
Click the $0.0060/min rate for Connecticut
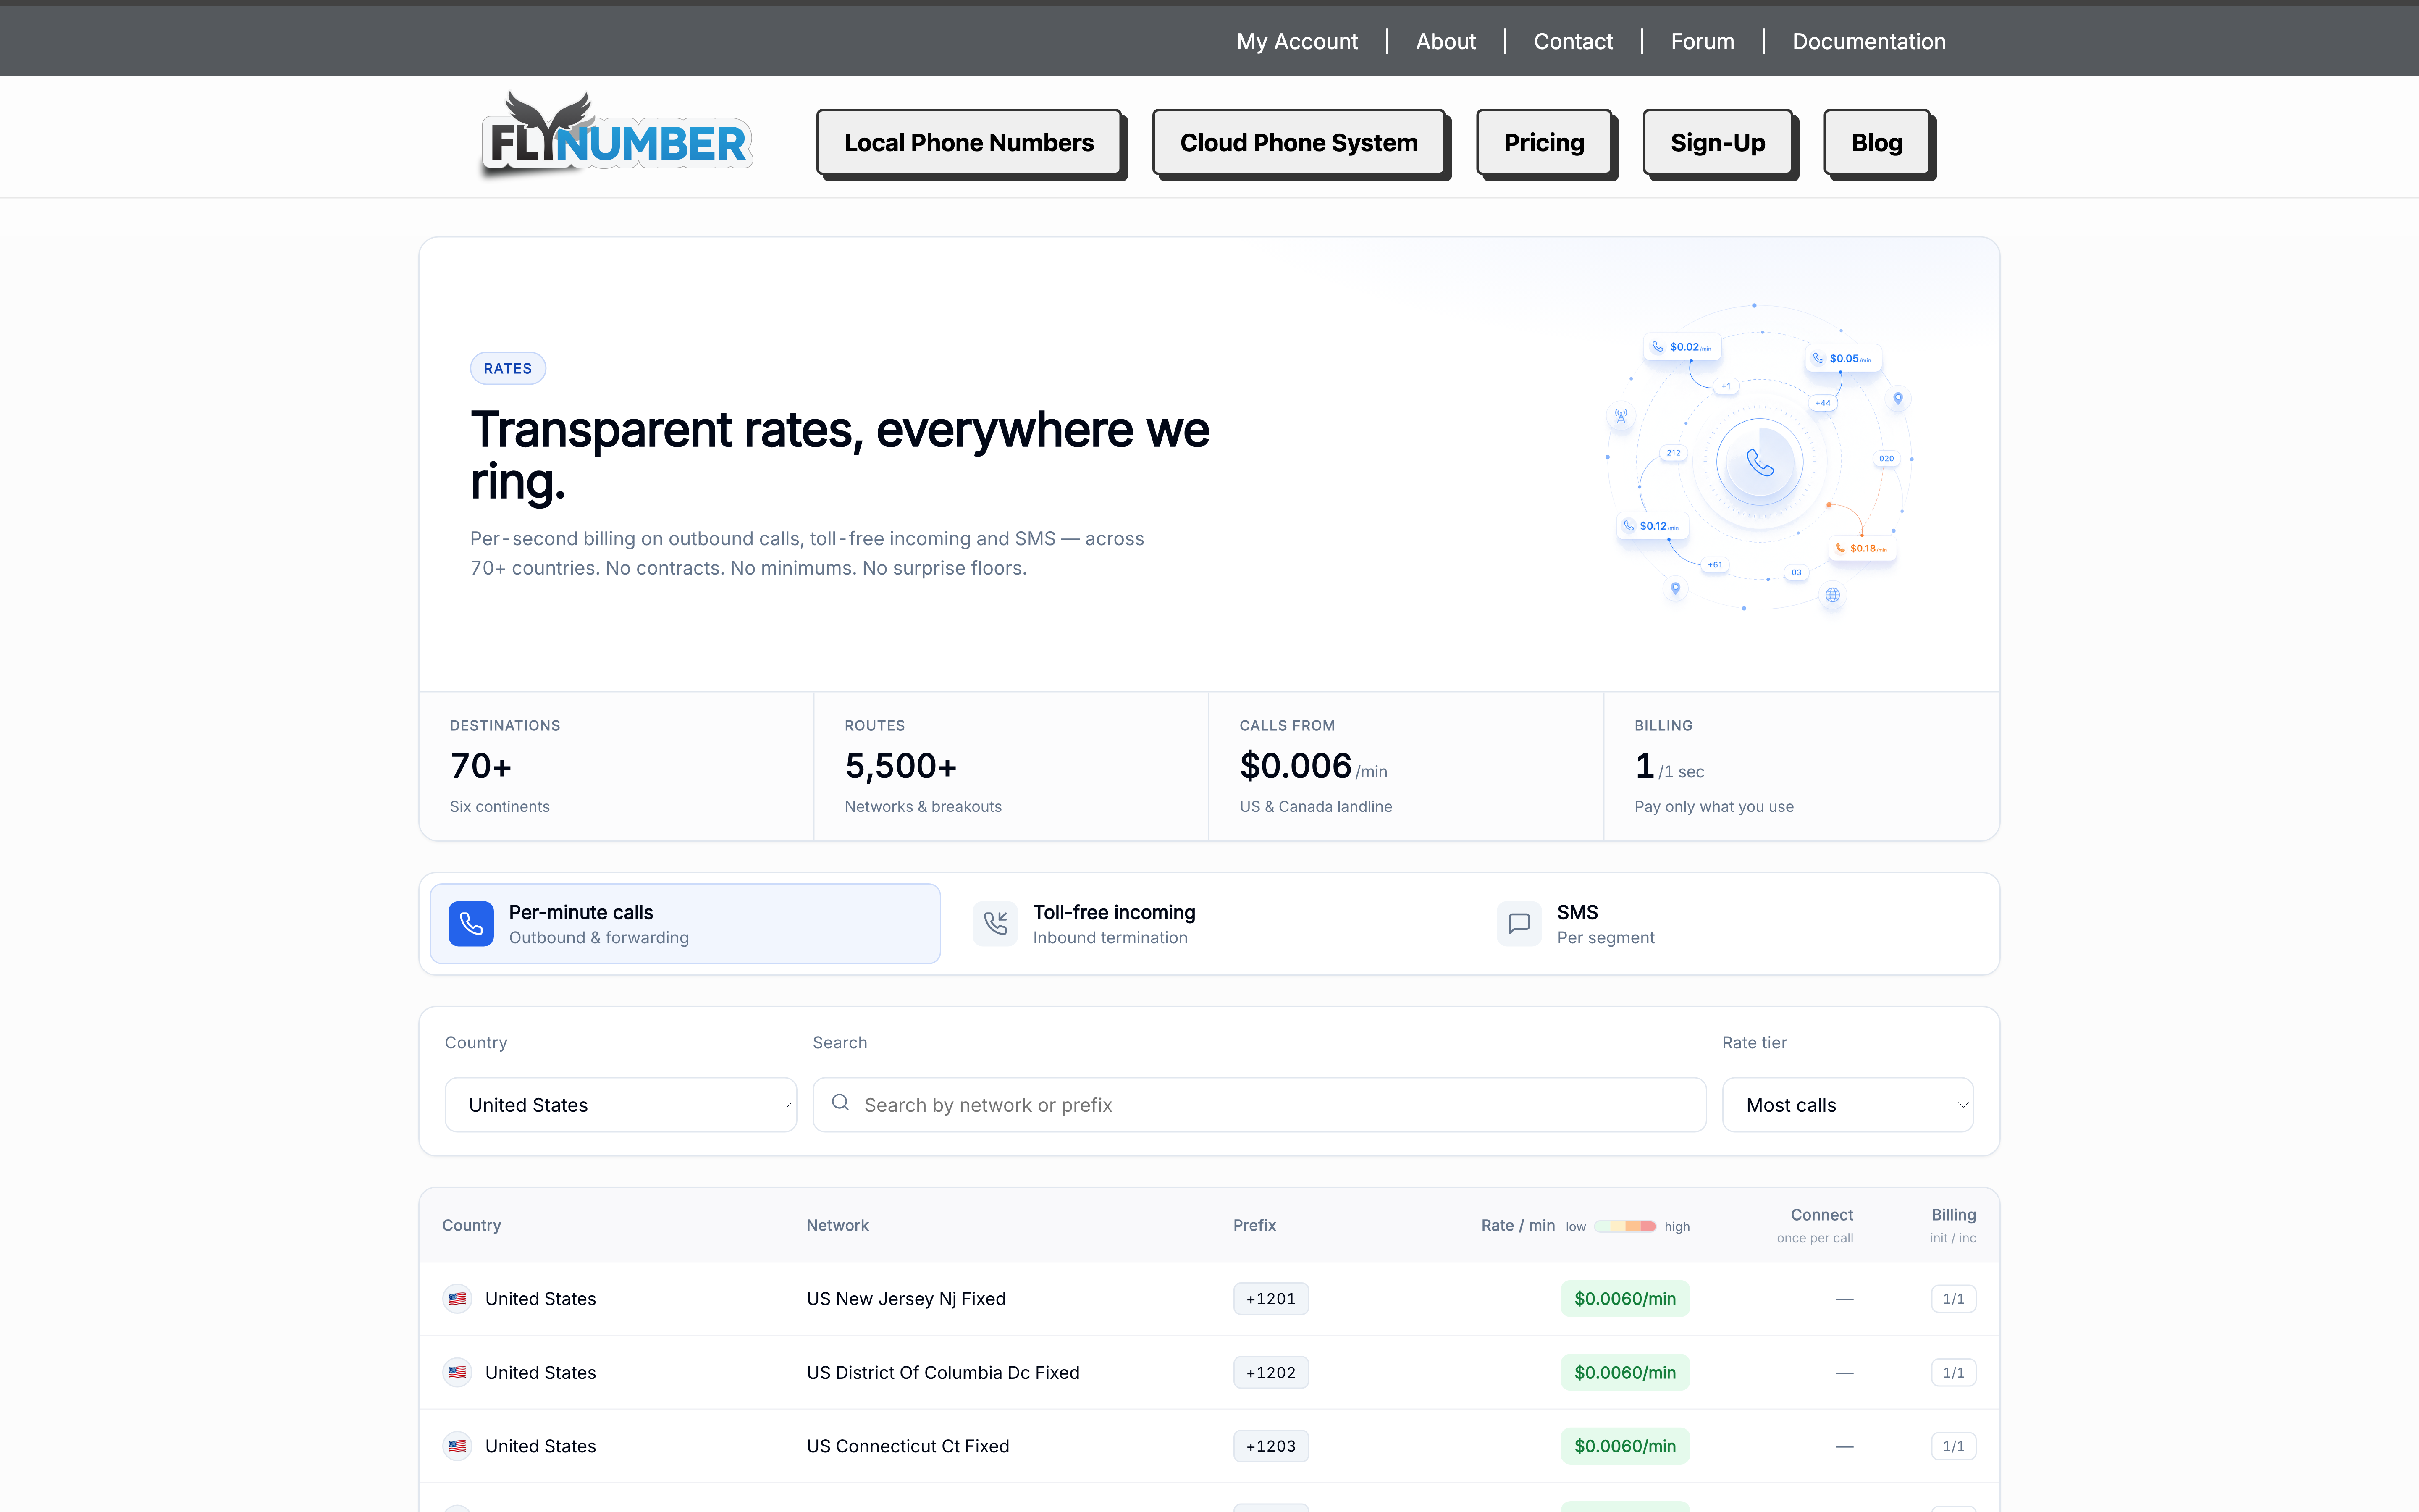point(1625,1446)
